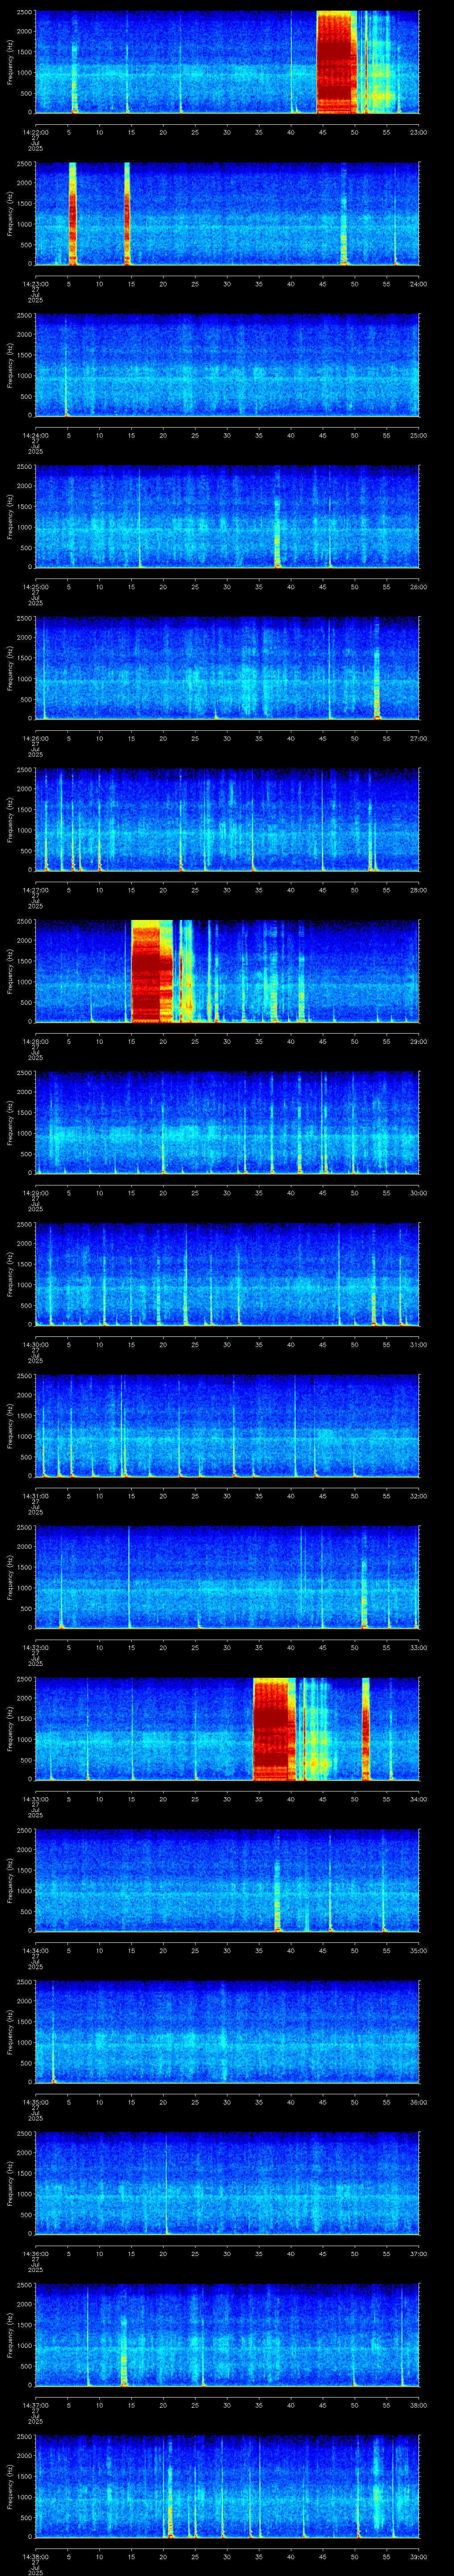Click Frequency (Hz) axis label of the 14:22 panel
The image size is (454, 2576).
click(10, 62)
